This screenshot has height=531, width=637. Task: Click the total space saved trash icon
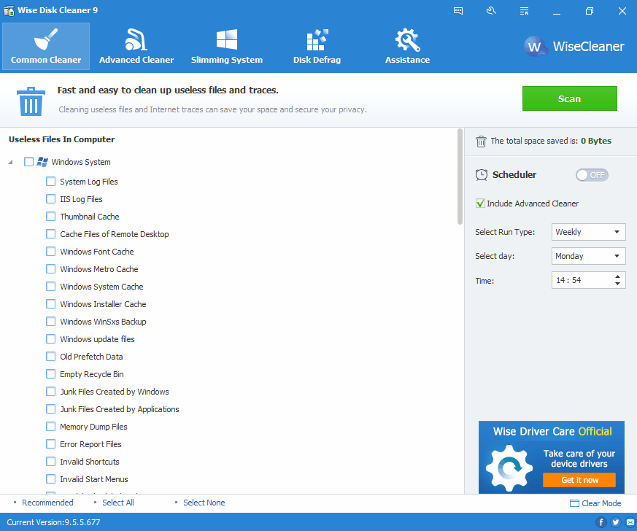(481, 142)
